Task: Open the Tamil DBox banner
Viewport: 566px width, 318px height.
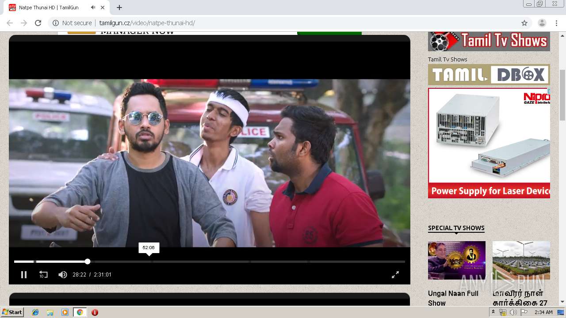Action: pyautogui.click(x=489, y=75)
